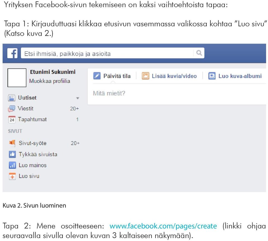The width and height of the screenshot is (268, 241).
Task: Open the empty profile picture thumbnail
Action: coord(17,78)
